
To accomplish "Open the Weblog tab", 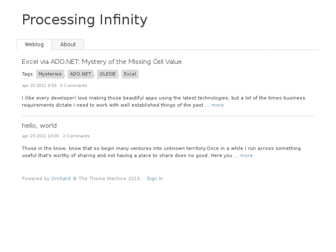I will pos(34,44).
